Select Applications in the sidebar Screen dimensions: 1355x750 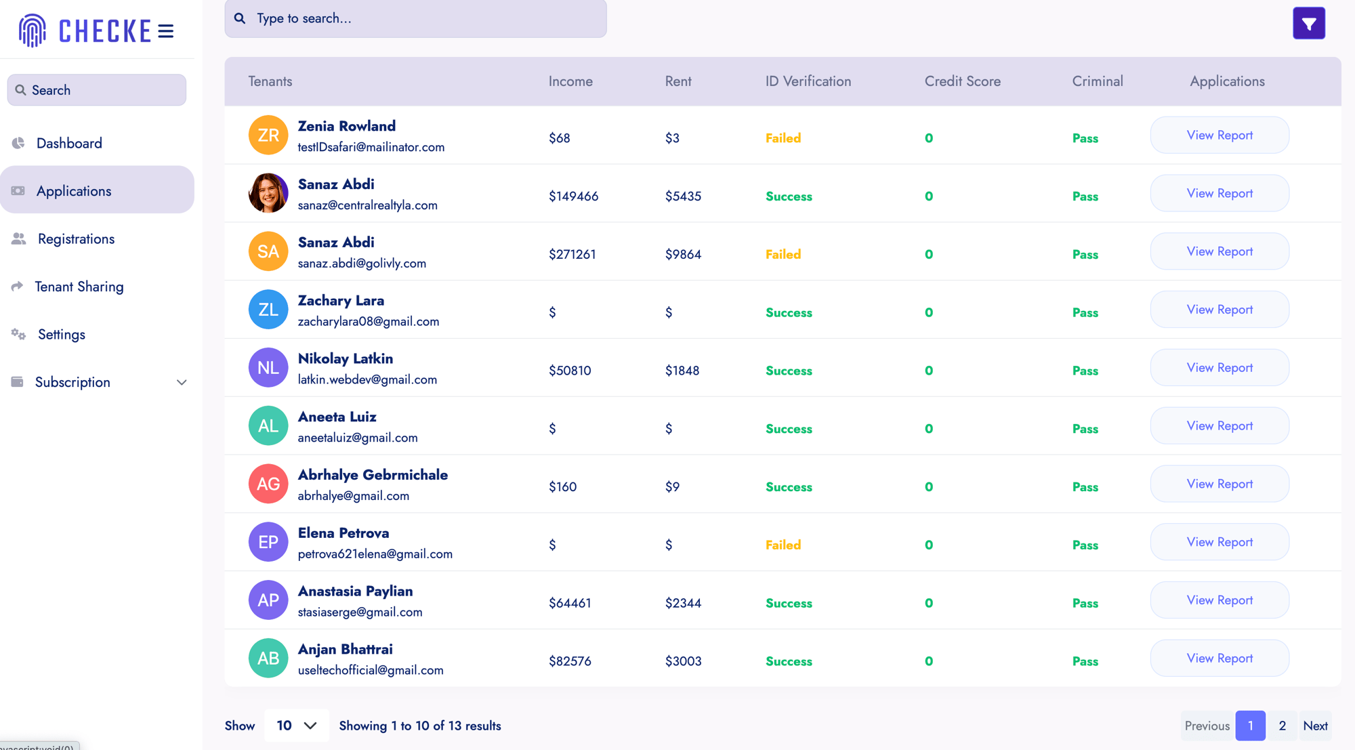pos(97,191)
